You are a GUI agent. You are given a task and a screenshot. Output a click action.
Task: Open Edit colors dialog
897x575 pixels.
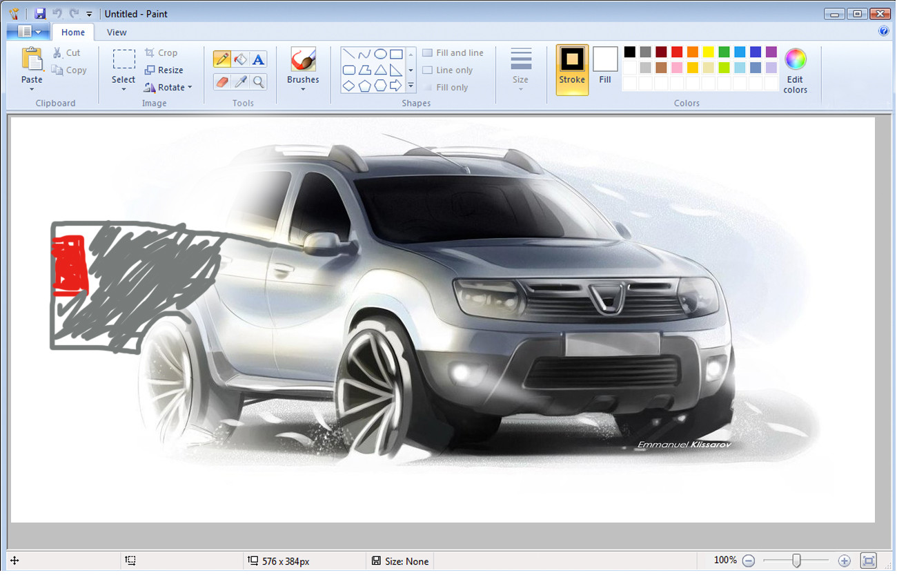[x=796, y=70]
